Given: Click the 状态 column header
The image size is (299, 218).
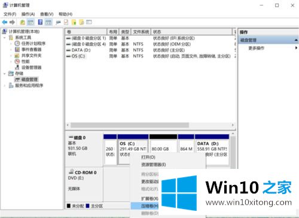Looking at the screenshot, I should tap(192, 32).
